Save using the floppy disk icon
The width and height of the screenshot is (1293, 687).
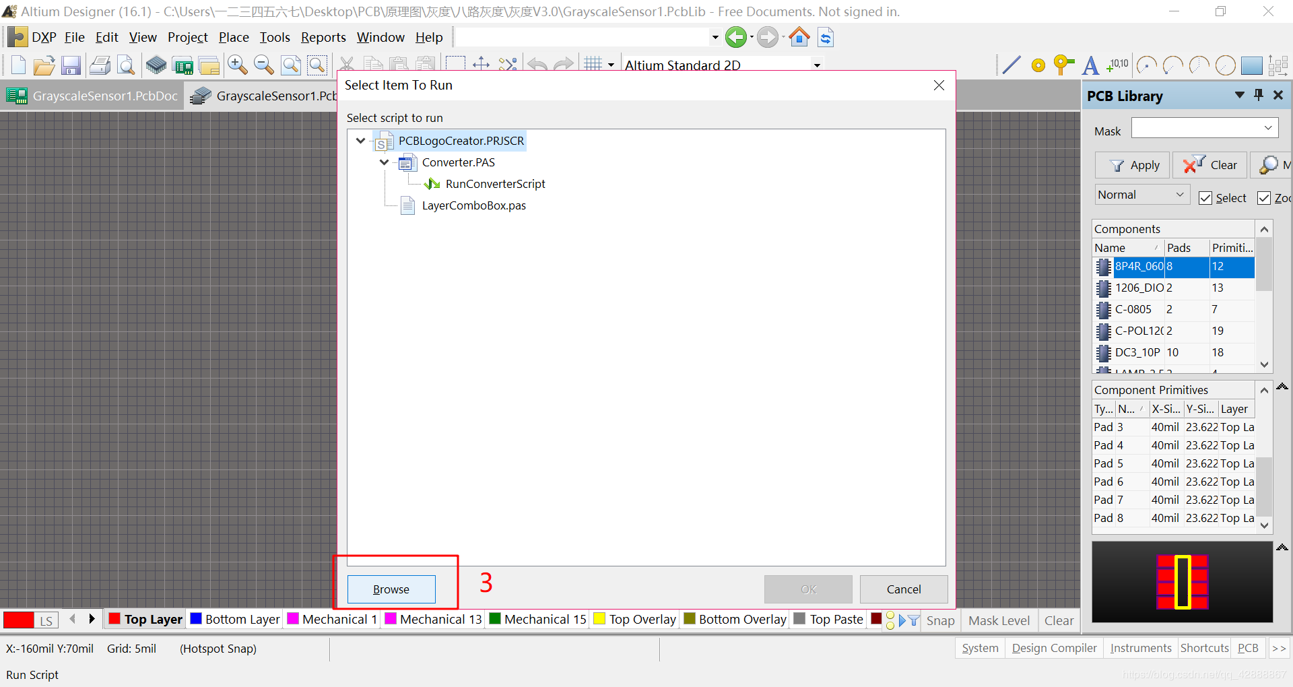click(71, 65)
